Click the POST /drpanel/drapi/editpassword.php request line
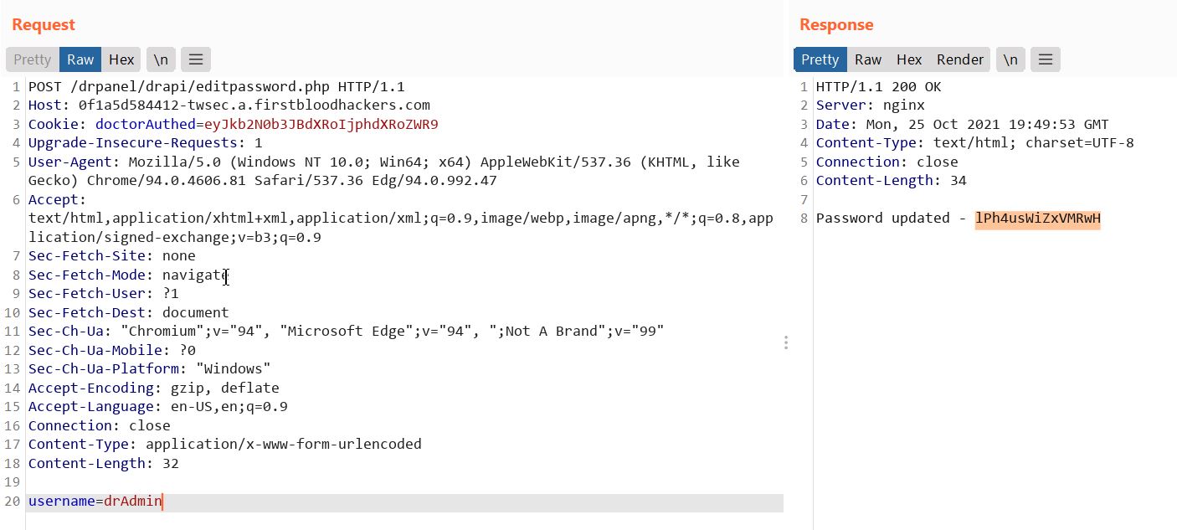Image resolution: width=1177 pixels, height=530 pixels. pos(217,86)
